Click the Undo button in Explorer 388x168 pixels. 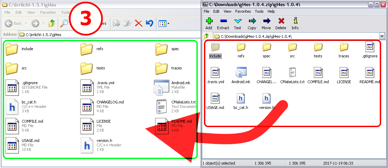149,23
